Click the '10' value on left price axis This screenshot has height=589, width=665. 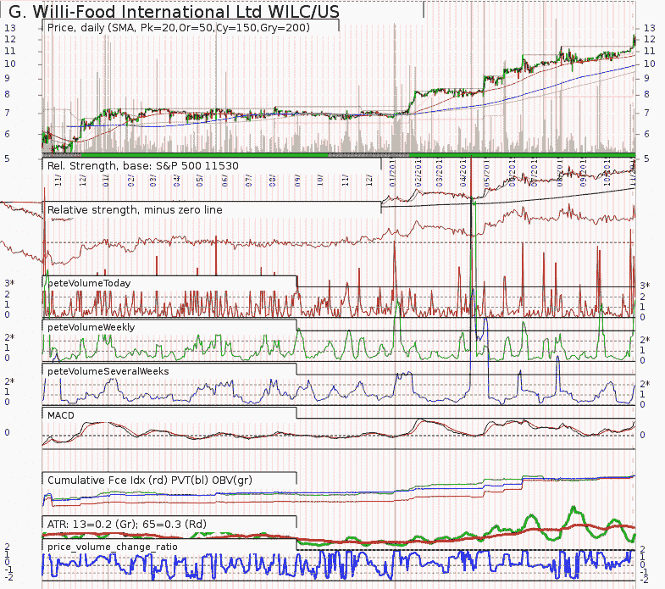[x=10, y=64]
